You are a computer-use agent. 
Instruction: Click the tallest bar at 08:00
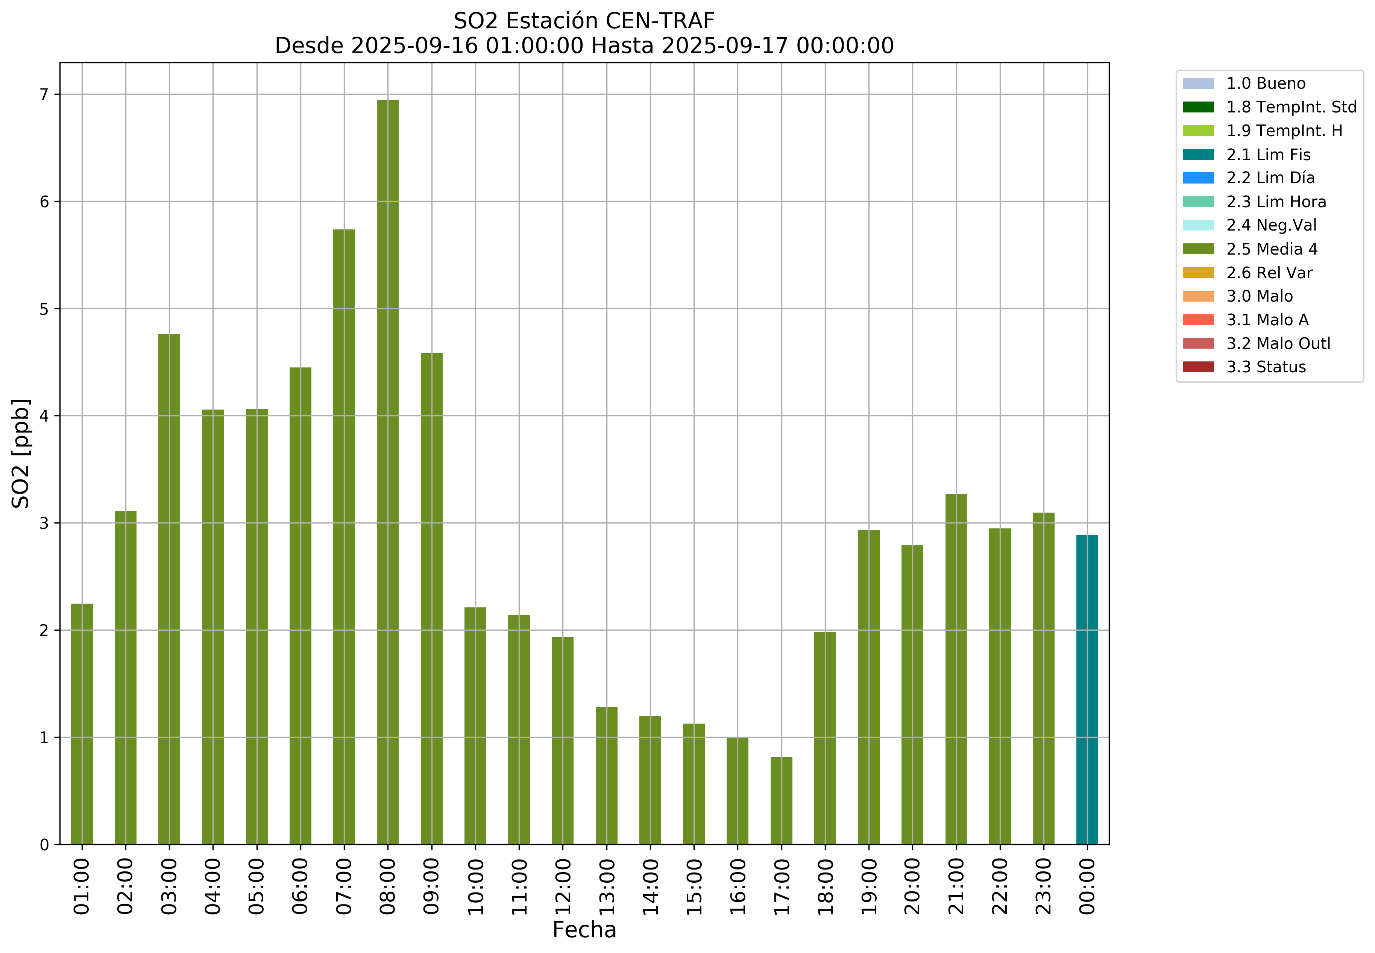[x=387, y=472]
